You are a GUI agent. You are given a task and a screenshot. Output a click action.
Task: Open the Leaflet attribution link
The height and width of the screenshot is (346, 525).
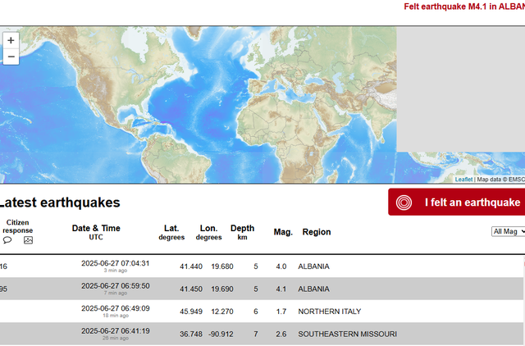464,180
